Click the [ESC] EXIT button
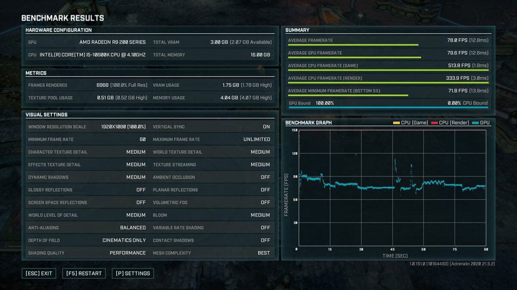 (x=39, y=273)
